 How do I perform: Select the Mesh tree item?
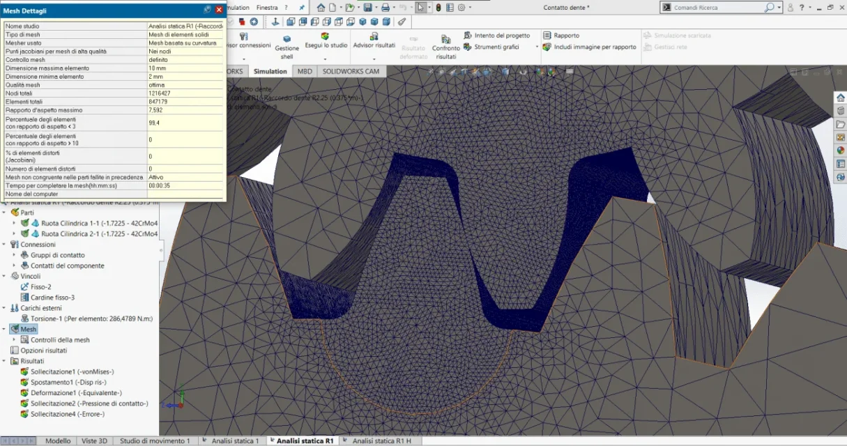(x=24, y=329)
